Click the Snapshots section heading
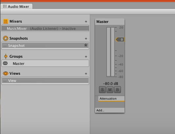The height and width of the screenshot is (134, 175). click(x=19, y=38)
